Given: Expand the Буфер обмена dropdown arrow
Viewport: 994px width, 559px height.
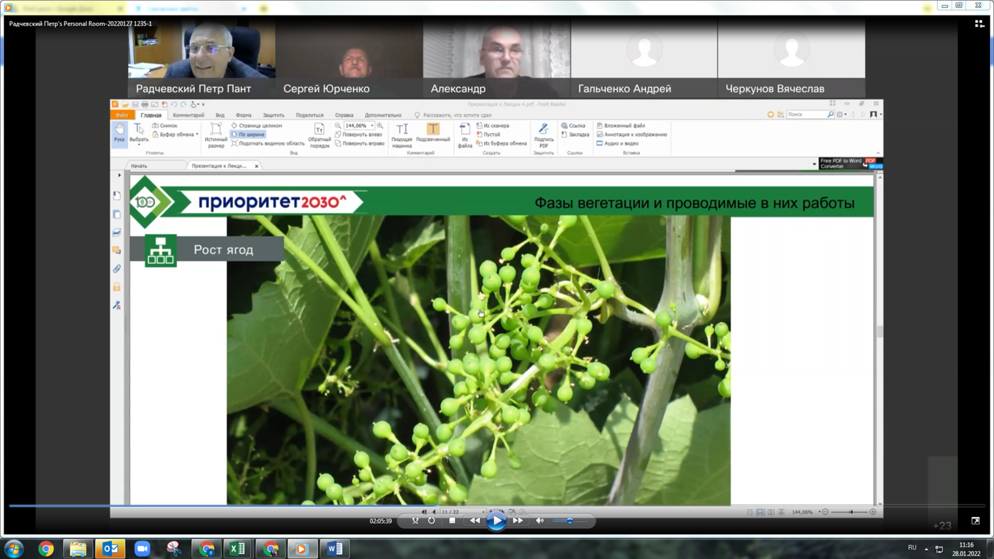Looking at the screenshot, I should click(197, 135).
